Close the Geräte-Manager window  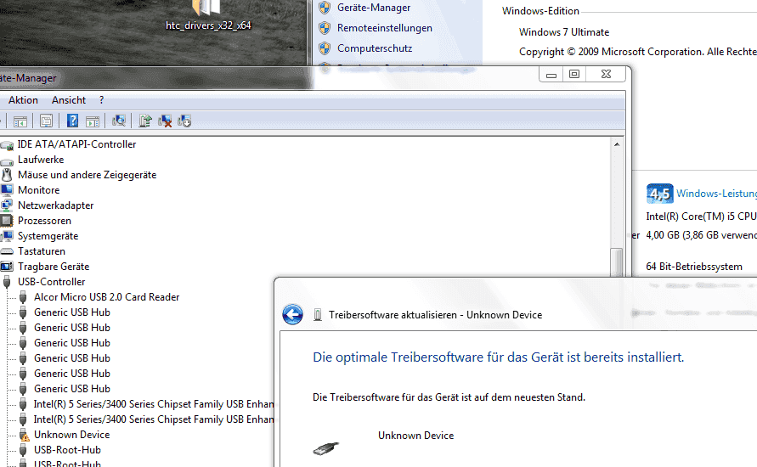[607, 75]
